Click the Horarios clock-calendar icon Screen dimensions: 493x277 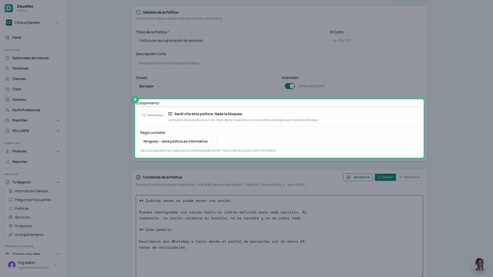click(x=7, y=100)
